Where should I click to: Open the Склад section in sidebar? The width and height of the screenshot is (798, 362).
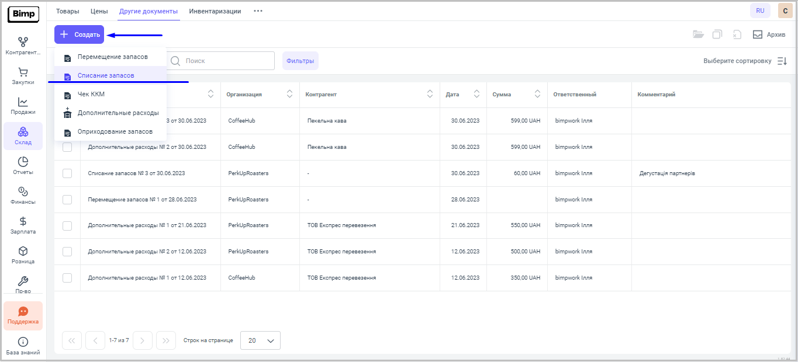23,132
